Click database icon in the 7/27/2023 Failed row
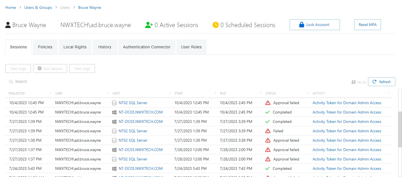 (114, 131)
